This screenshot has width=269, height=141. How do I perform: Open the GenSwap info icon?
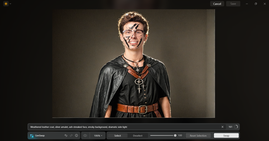coord(76,136)
